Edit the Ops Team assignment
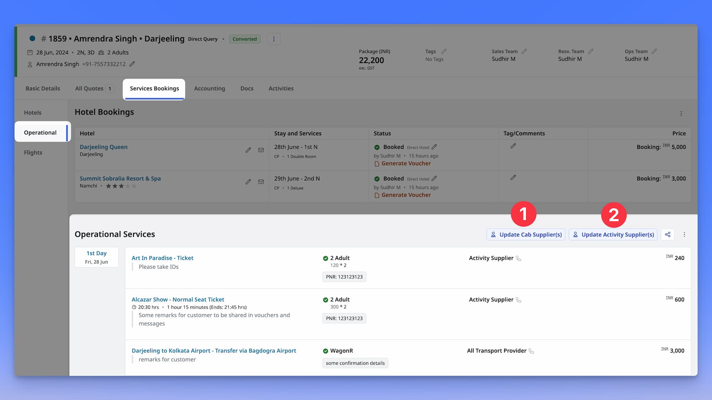The height and width of the screenshot is (400, 712). tap(654, 50)
